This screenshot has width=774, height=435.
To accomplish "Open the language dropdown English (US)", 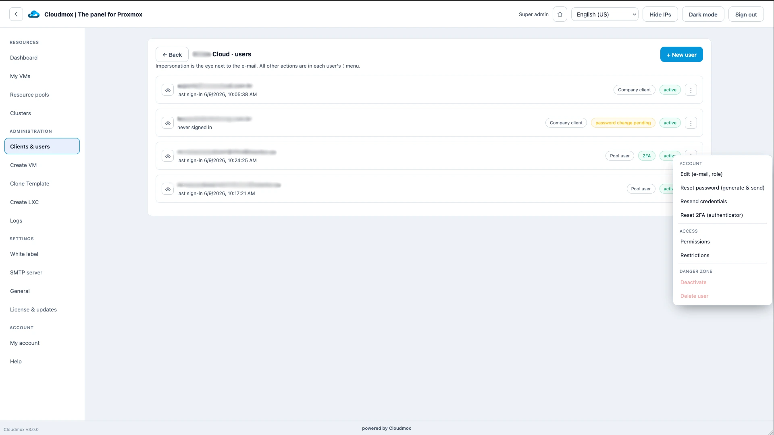I will coord(605,14).
